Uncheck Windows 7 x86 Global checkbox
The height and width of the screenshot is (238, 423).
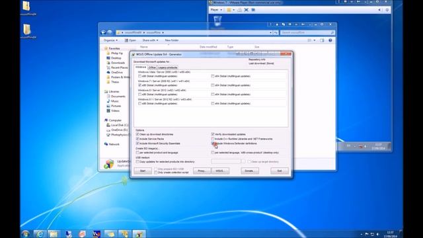(139, 85)
